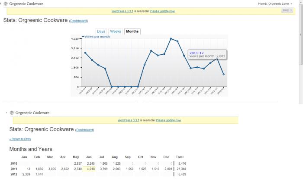The image size is (303, 188).
Task: Click the 2011 Oct value 1,625
Action: [x=142, y=169]
